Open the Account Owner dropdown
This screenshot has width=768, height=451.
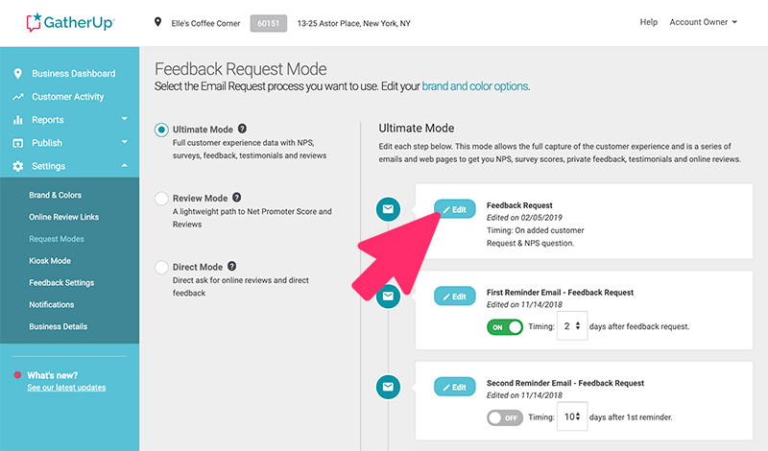(703, 22)
